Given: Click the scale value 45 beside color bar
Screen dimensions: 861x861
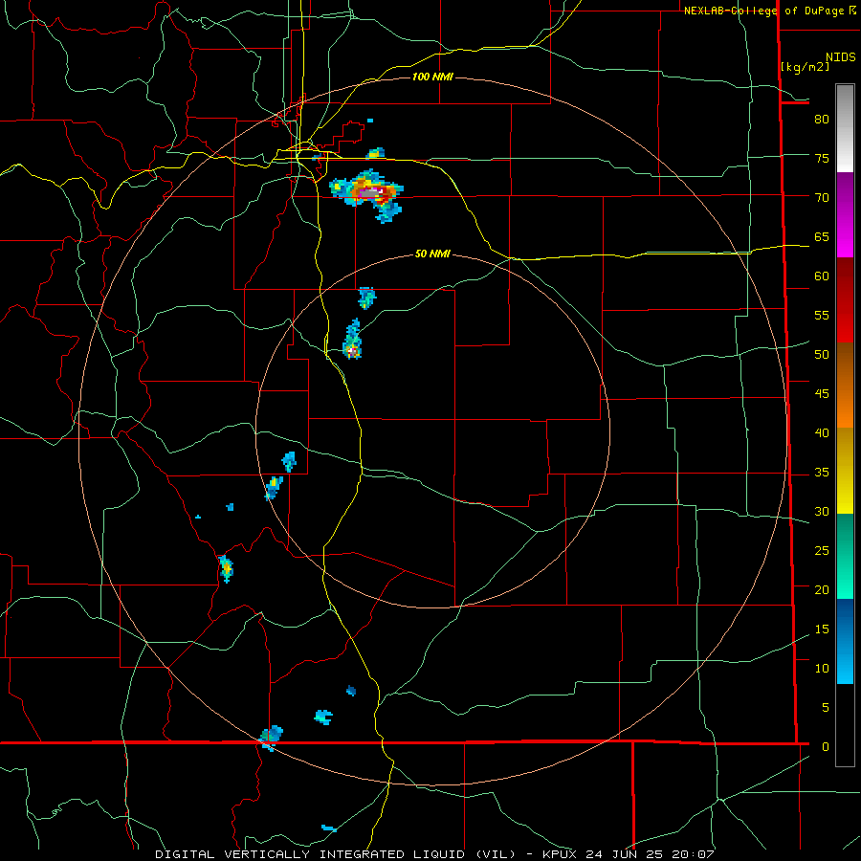Looking at the screenshot, I should (822, 394).
